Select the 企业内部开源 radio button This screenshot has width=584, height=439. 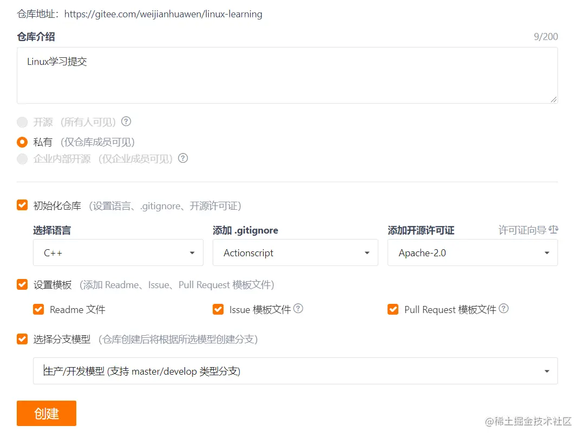point(22,159)
